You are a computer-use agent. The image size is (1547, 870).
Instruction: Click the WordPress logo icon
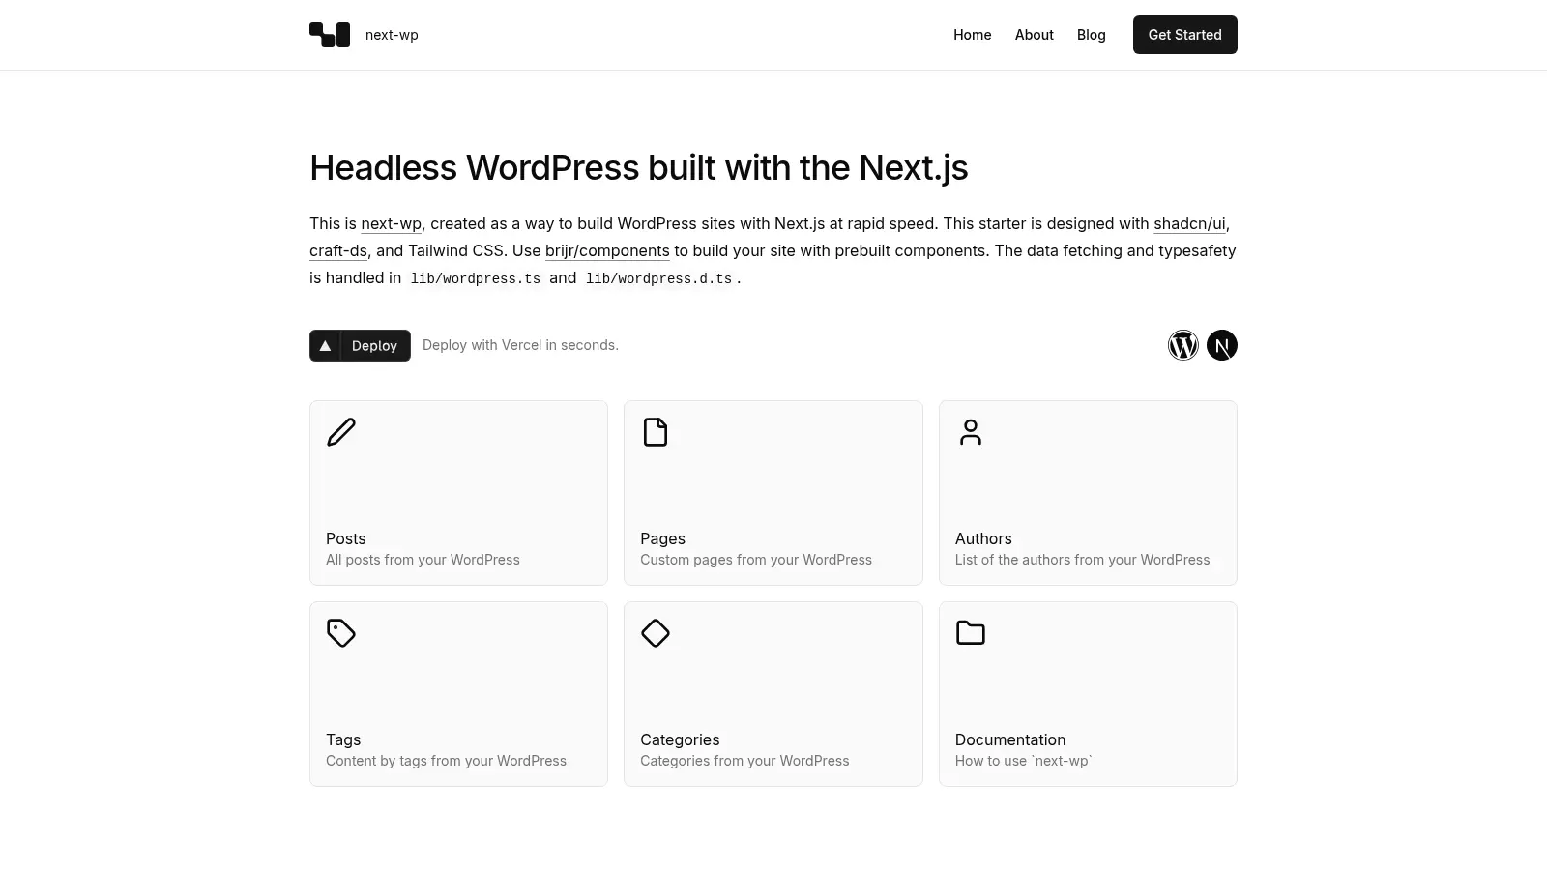pyautogui.click(x=1183, y=345)
